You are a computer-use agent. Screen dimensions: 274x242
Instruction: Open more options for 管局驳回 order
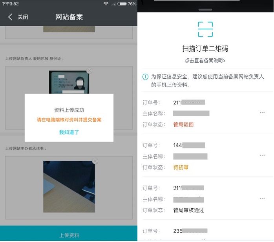262,113
